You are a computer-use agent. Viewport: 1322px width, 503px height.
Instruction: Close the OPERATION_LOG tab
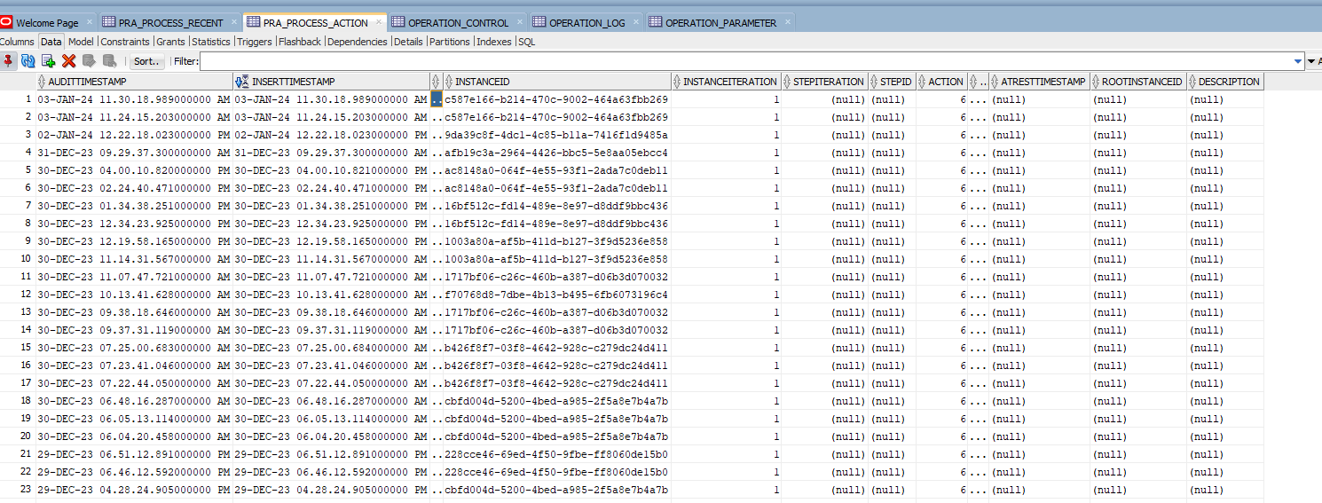[636, 22]
